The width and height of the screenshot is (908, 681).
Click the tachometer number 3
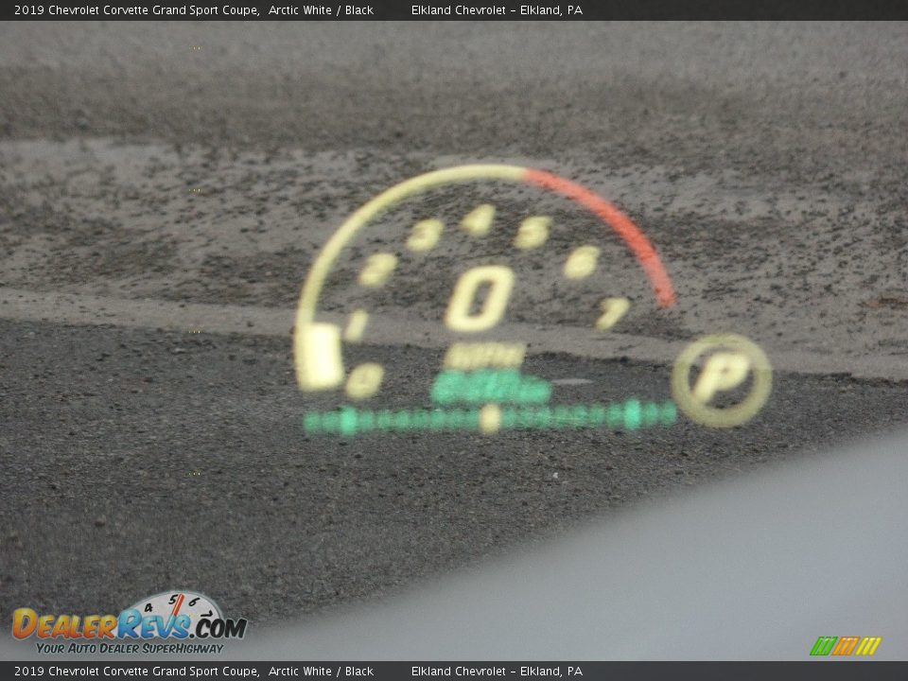(x=425, y=236)
